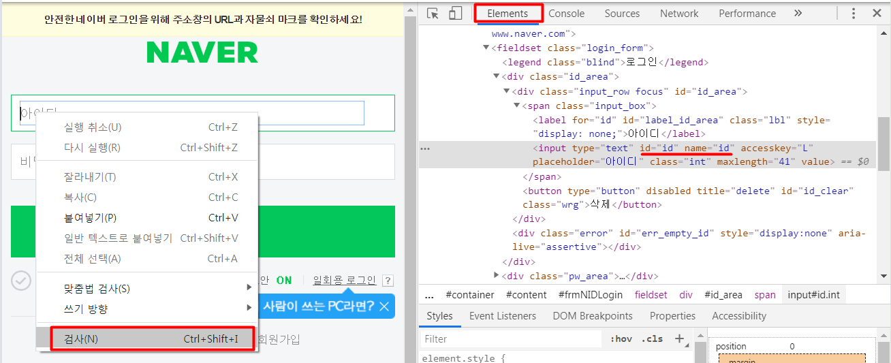Collapse the div class id_area node
The image size is (891, 363).
pos(496,76)
